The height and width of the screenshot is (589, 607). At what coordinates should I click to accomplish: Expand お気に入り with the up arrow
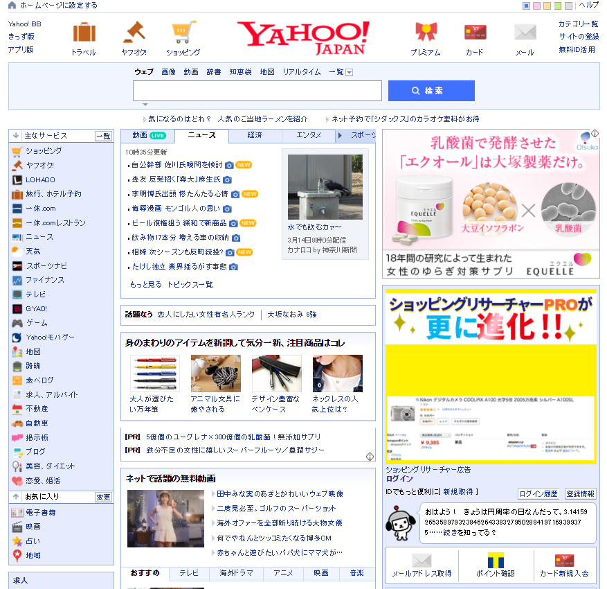pyautogui.click(x=16, y=496)
